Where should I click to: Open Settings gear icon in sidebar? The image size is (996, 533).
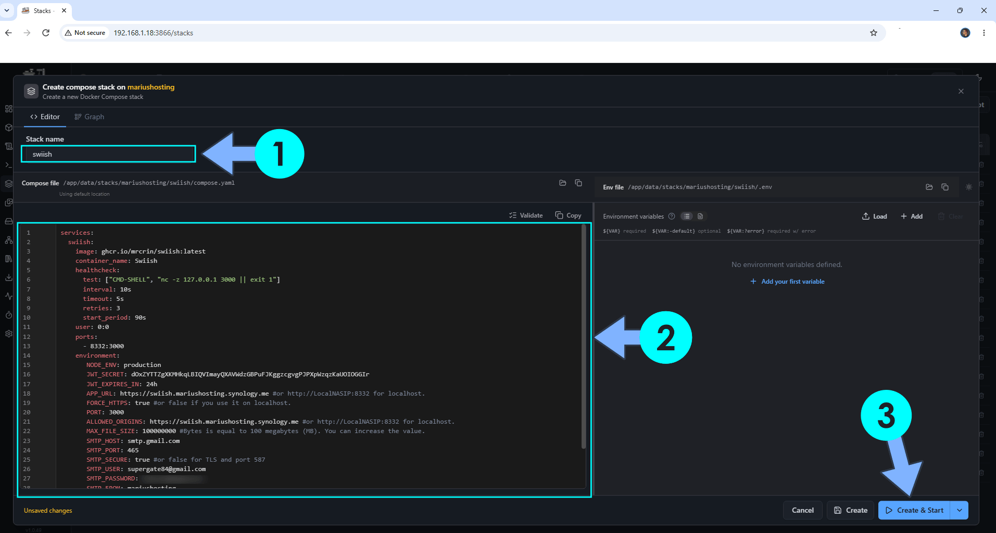[x=9, y=334]
